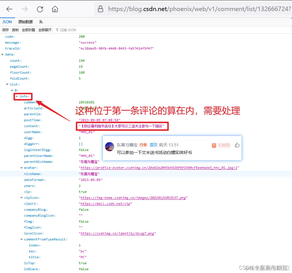
Task: Click the 全部展开 expand all button
Action: (45, 30)
